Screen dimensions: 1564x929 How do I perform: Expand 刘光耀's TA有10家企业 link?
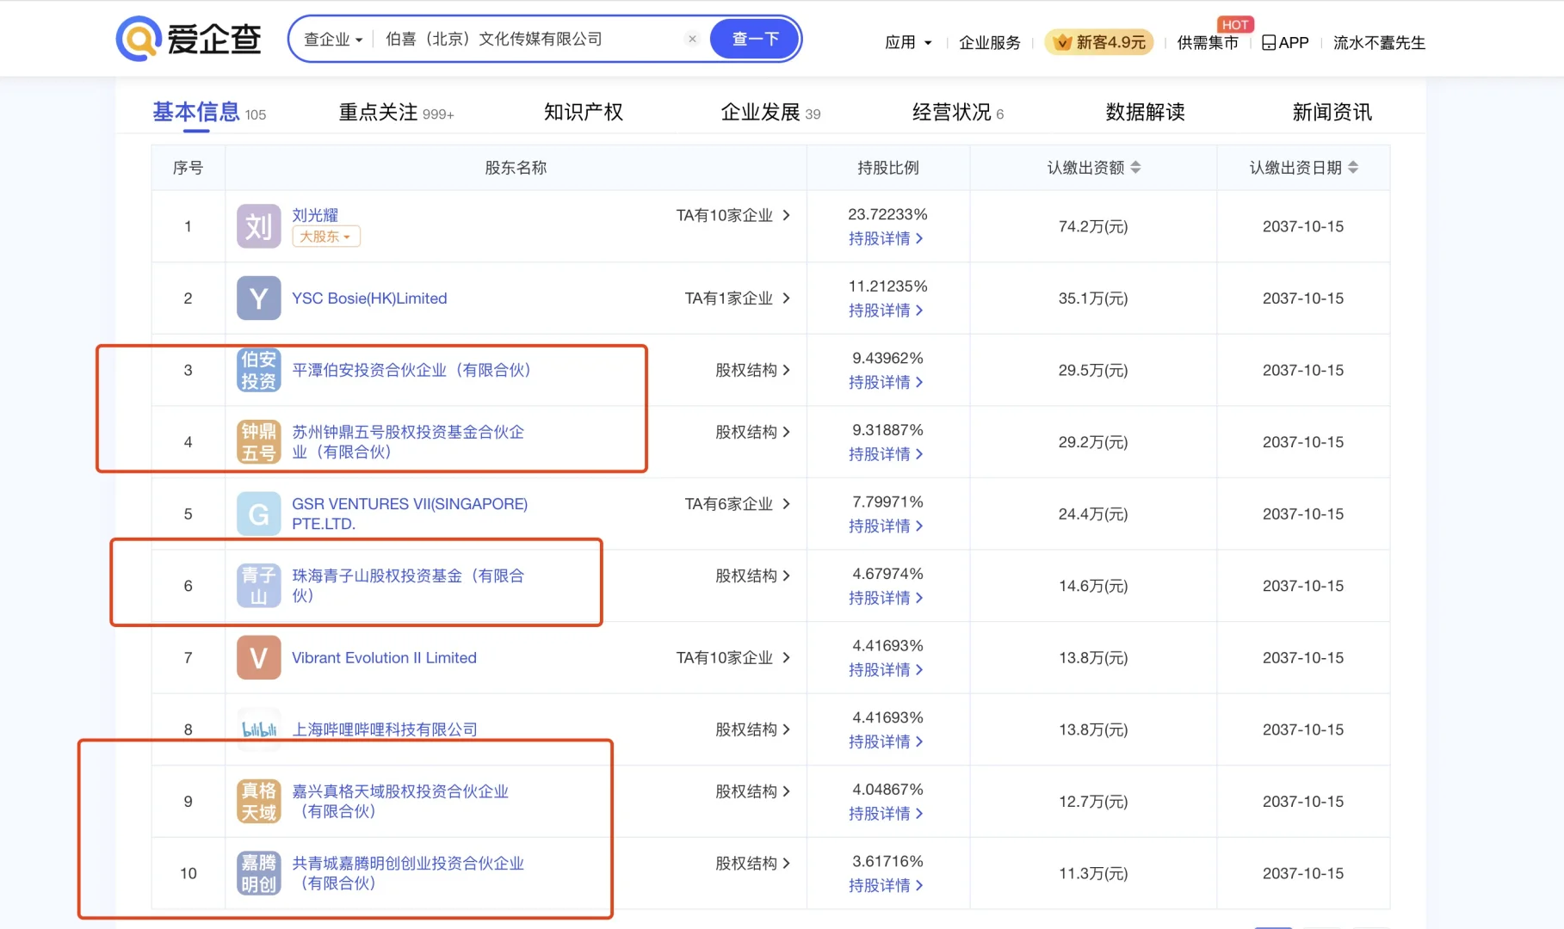(733, 215)
